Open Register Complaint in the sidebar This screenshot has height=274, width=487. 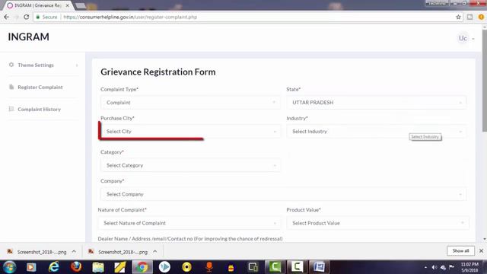point(43,87)
